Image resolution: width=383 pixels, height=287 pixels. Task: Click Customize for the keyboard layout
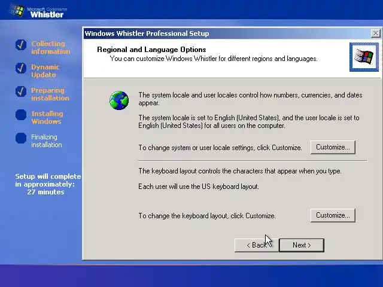(x=333, y=215)
